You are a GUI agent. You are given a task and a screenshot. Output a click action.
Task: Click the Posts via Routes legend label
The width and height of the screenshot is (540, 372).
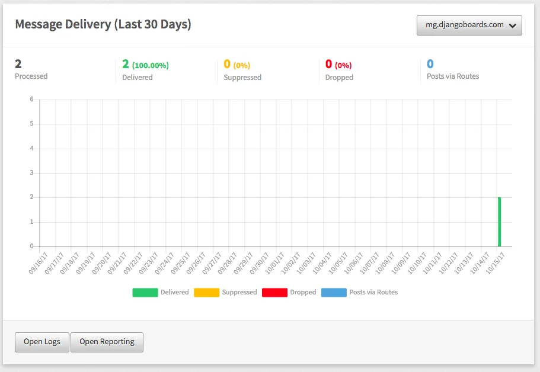coord(373,292)
